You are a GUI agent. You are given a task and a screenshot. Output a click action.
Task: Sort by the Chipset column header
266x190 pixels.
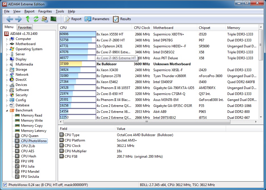point(211,28)
